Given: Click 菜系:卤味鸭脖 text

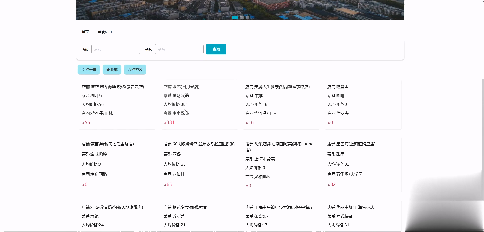Looking at the screenshot, I should tap(94, 154).
